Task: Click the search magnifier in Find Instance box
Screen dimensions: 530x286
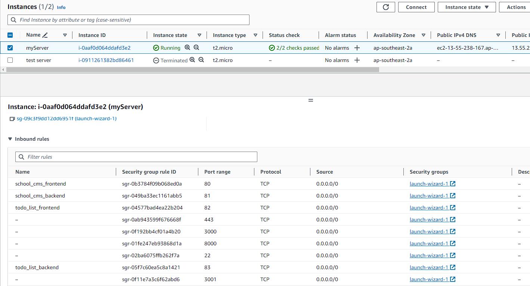Action: tap(14, 20)
